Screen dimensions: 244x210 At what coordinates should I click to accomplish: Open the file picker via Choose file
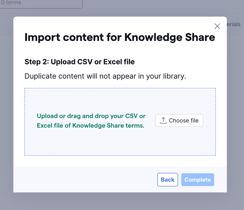pos(179,120)
